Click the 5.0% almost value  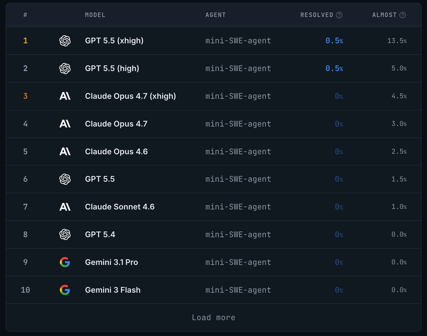[399, 68]
